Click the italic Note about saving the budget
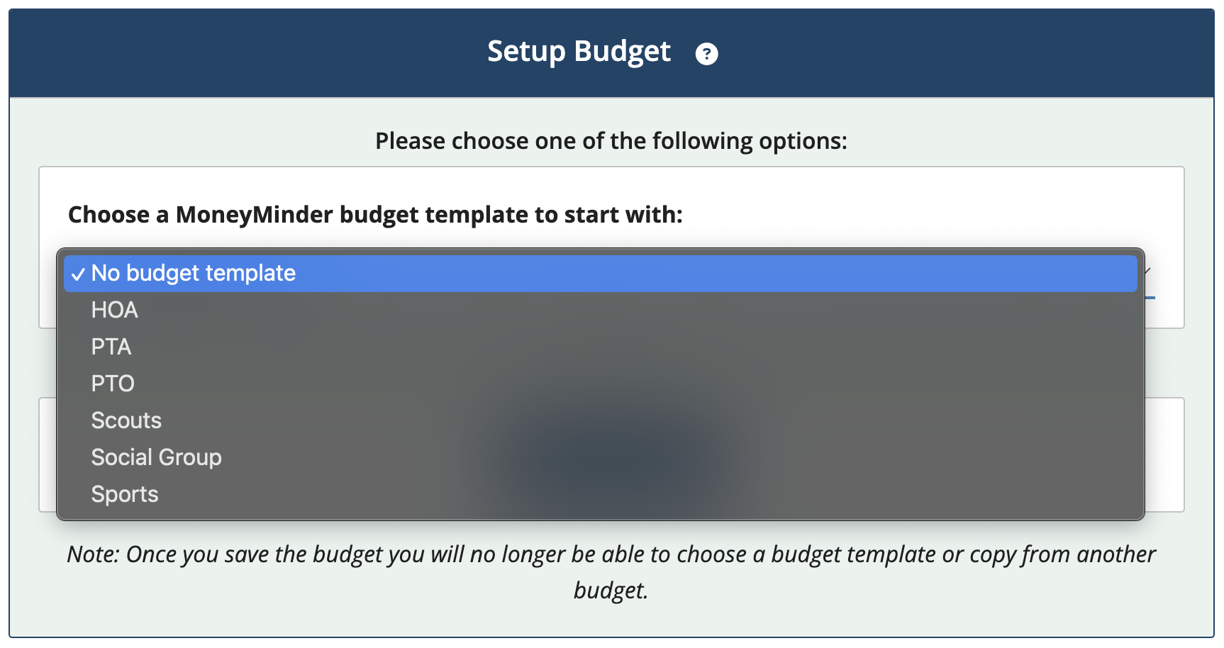Viewport: 1224px width, 648px height. [x=611, y=572]
